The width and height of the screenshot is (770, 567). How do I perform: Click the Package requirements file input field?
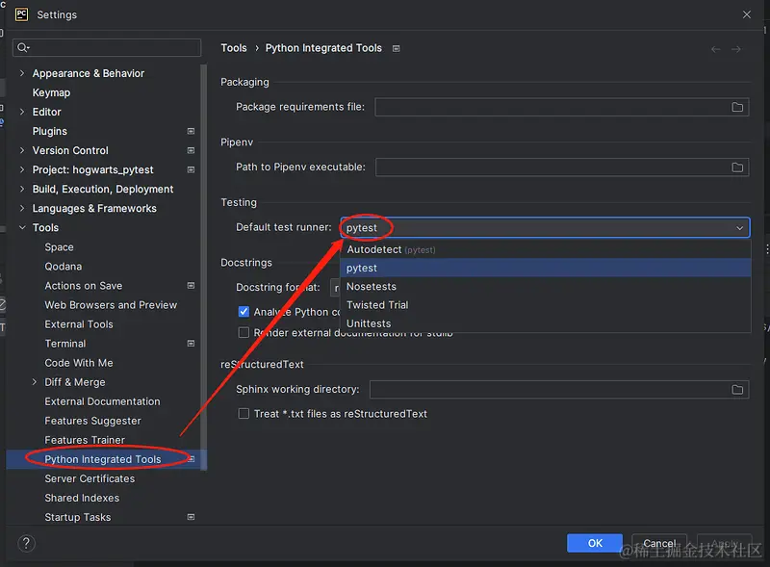click(x=562, y=107)
